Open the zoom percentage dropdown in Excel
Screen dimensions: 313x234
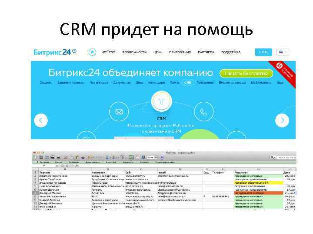point(152,157)
